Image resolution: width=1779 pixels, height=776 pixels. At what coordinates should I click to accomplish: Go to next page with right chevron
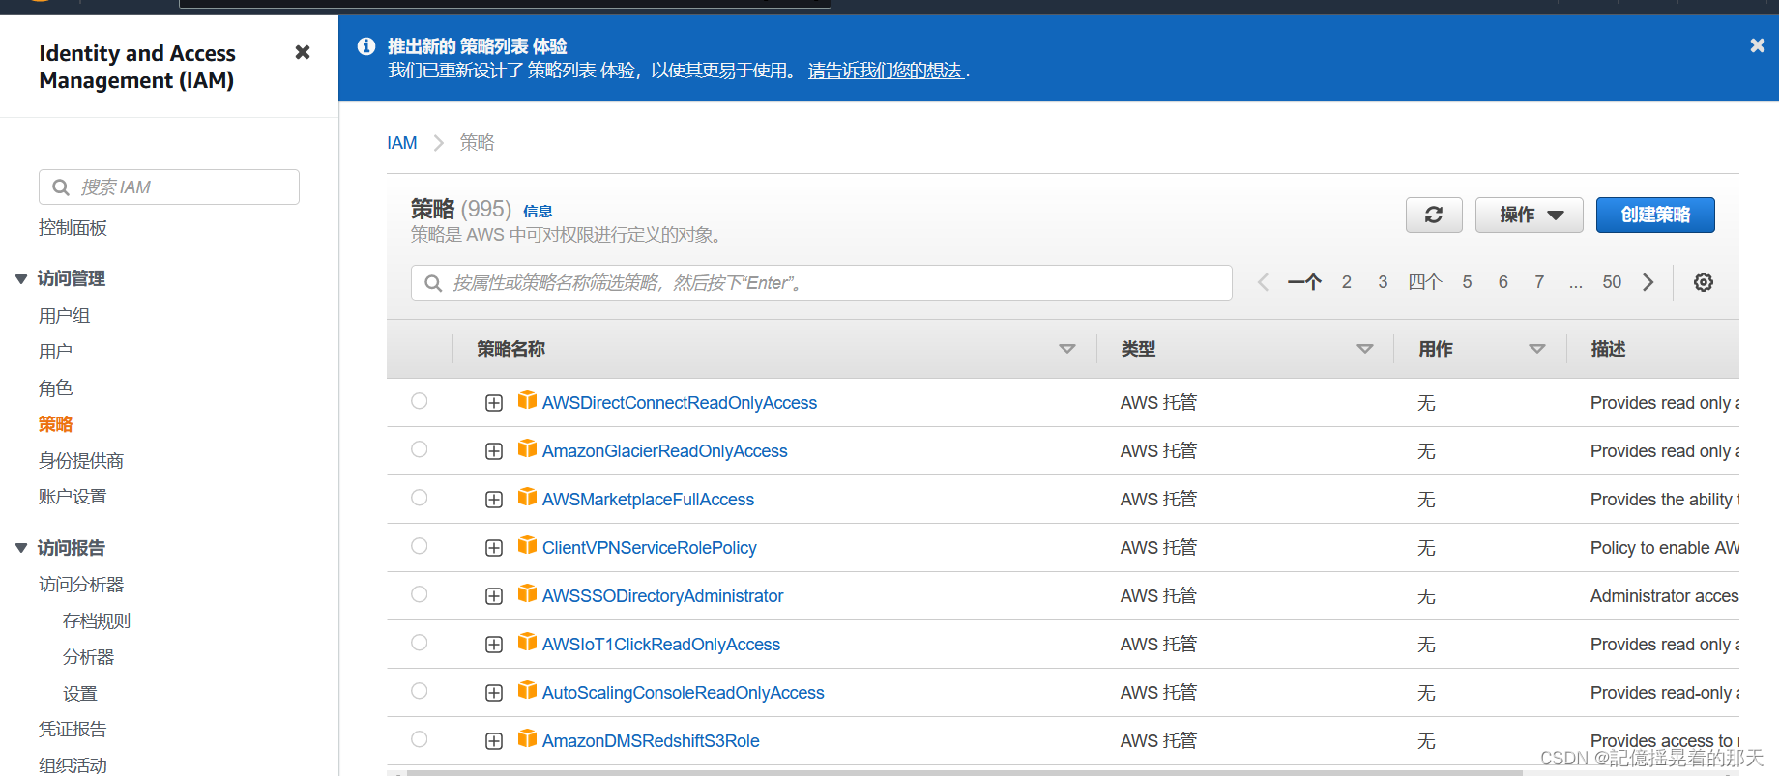pyautogui.click(x=1648, y=282)
